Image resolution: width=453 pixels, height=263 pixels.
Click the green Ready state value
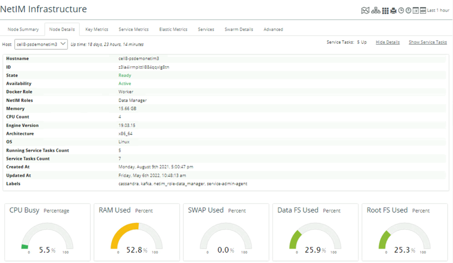click(x=125, y=75)
